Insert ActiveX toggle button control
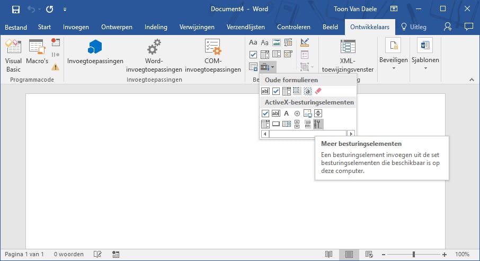The width and height of the screenshot is (480, 261). (x=308, y=124)
